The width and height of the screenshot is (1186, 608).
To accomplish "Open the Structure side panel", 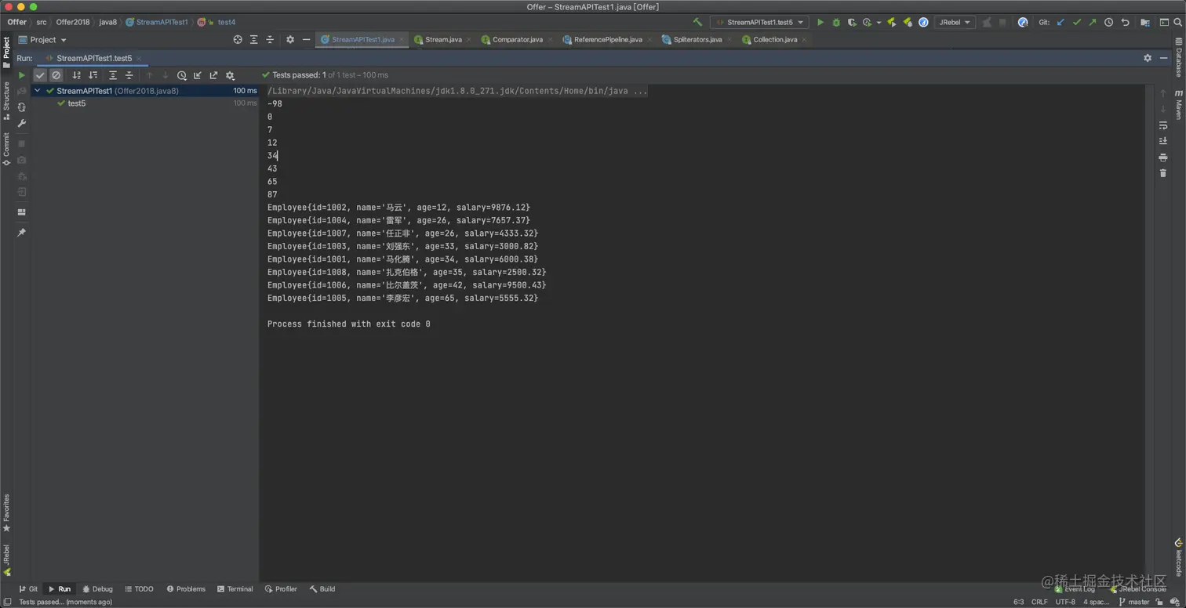I will click(6, 100).
